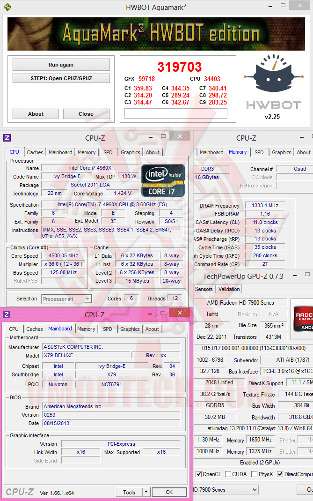Click the BIOS date 08/15/2013
The image size is (313, 501).
point(111,423)
